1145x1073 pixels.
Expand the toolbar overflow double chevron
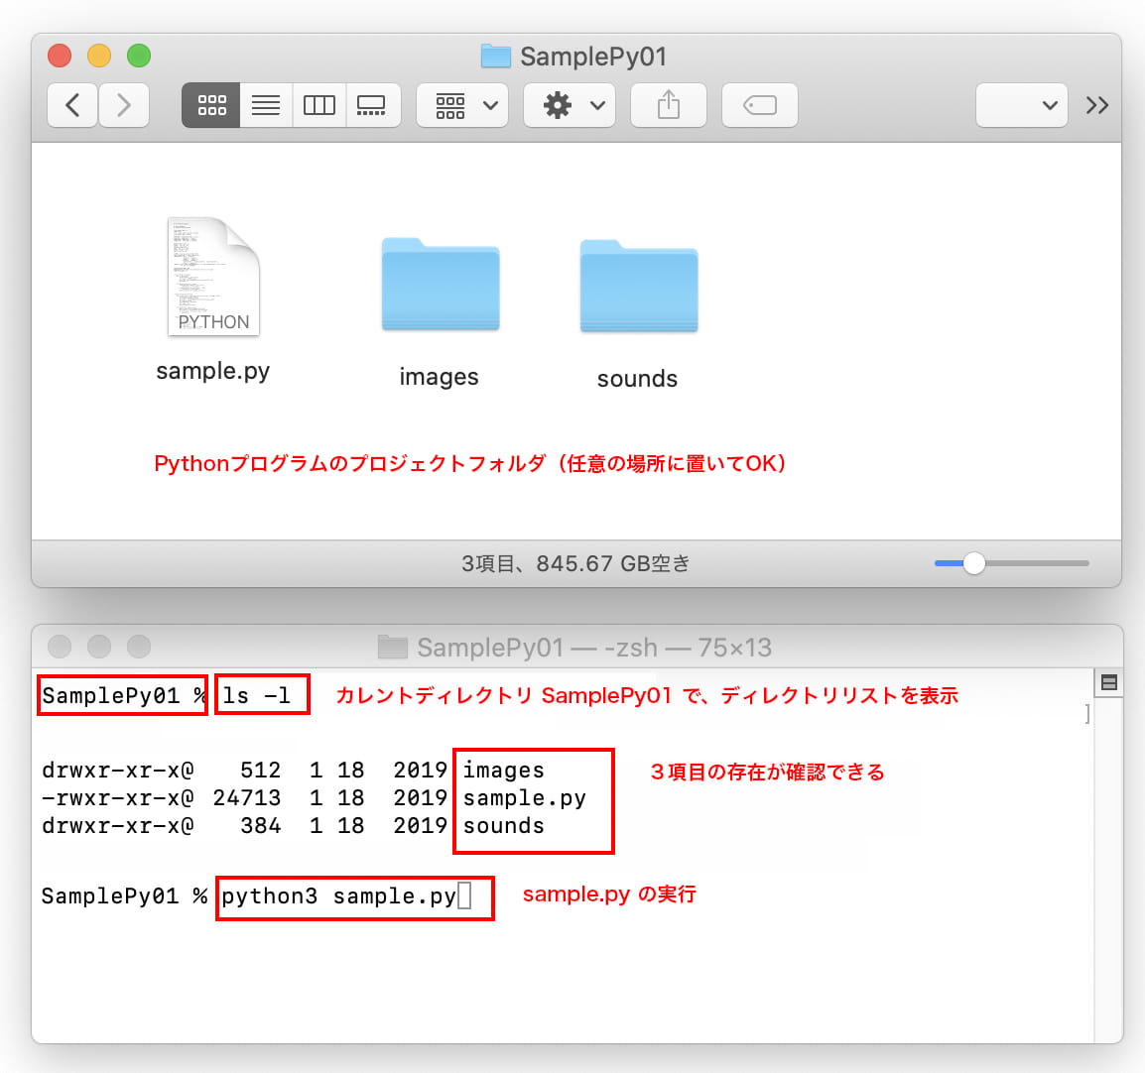1096,105
